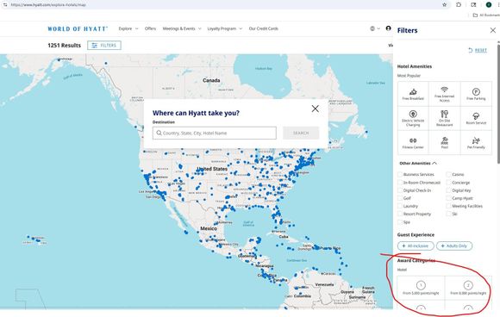The height and width of the screenshot is (317, 500).
Task: Check the Resort Property checkbox
Action: click(400, 214)
